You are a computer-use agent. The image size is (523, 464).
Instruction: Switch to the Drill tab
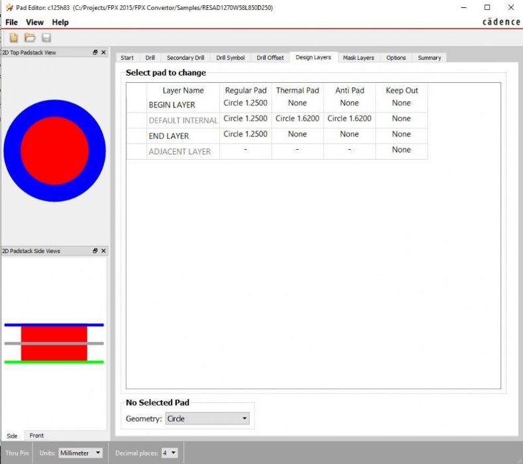click(x=150, y=58)
